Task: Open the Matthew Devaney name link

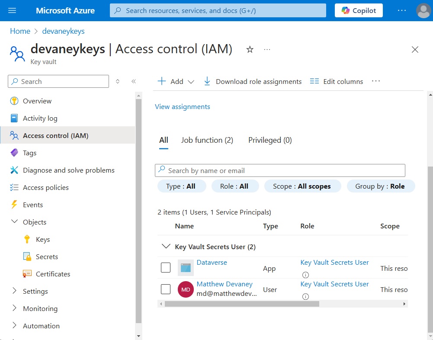Action: 225,284
